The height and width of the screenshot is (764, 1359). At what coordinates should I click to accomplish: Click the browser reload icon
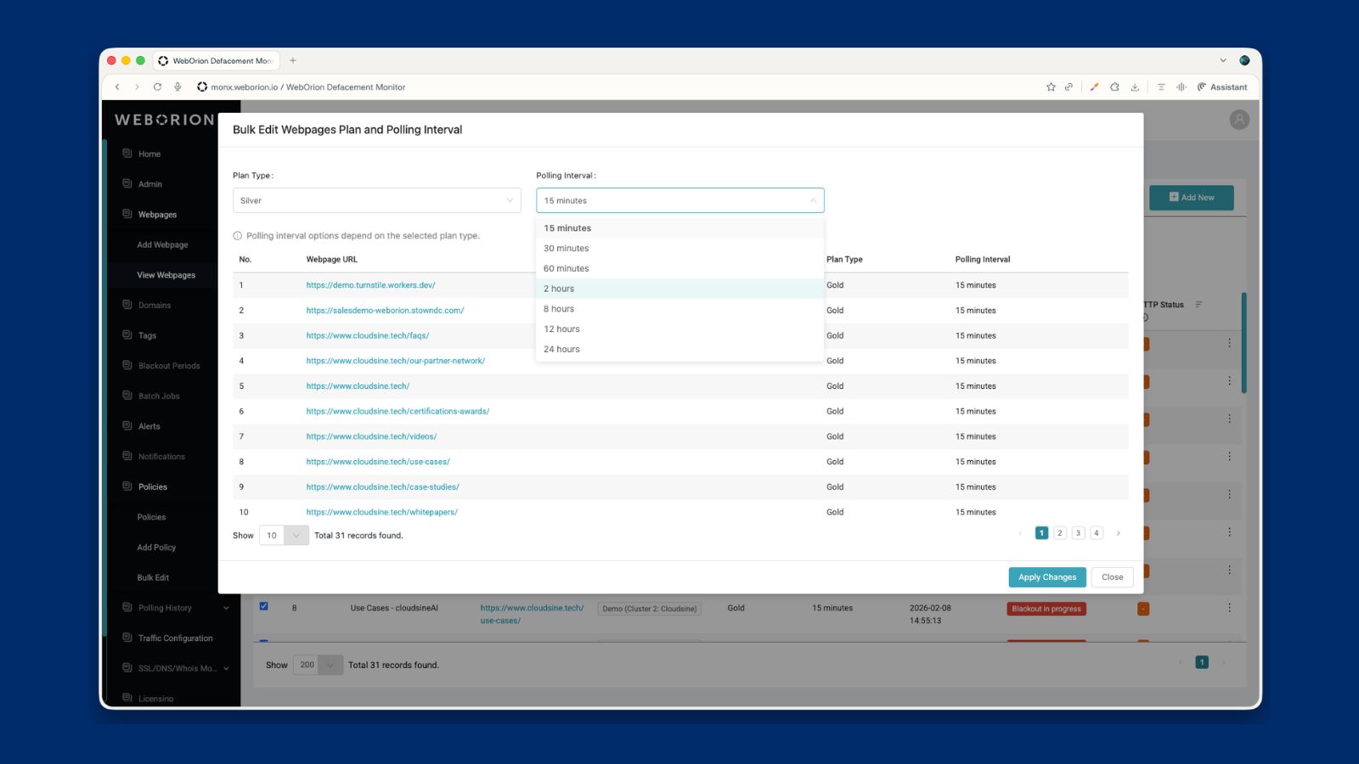click(x=157, y=87)
